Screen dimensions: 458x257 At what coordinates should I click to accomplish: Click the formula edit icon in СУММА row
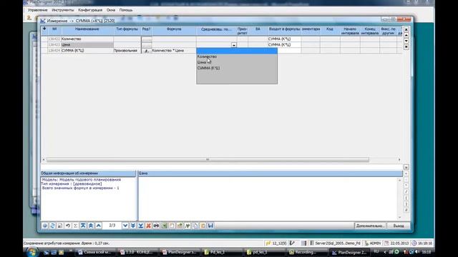pyautogui.click(x=146, y=51)
